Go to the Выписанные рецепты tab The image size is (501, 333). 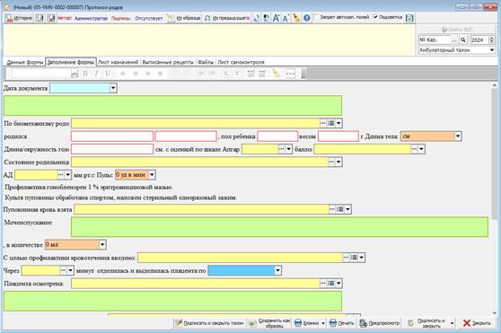168,62
